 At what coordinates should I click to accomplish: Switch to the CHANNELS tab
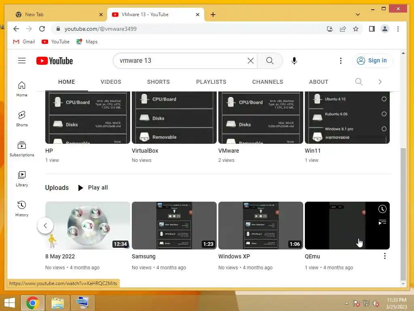(268, 82)
